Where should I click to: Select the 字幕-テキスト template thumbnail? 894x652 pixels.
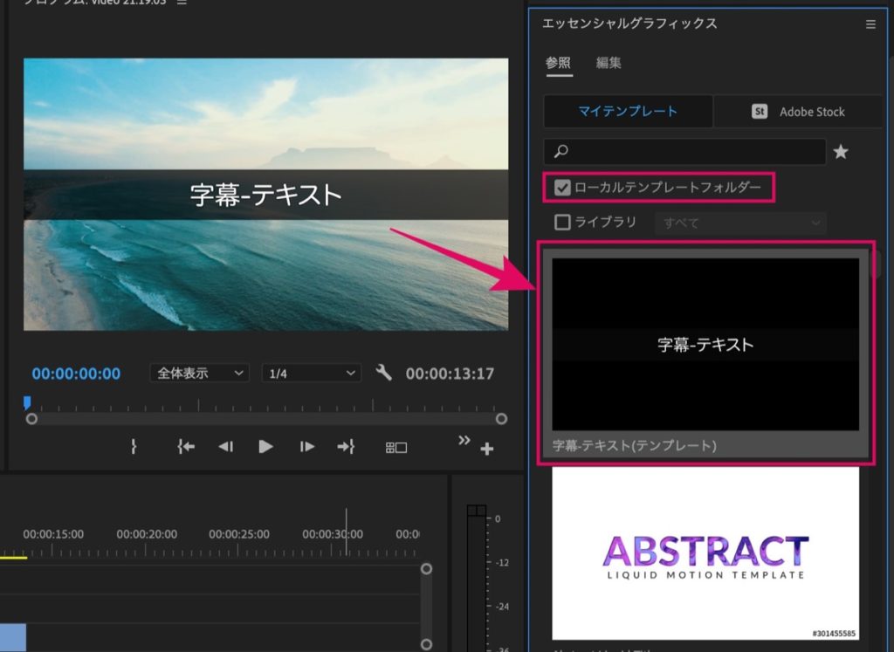click(x=705, y=344)
